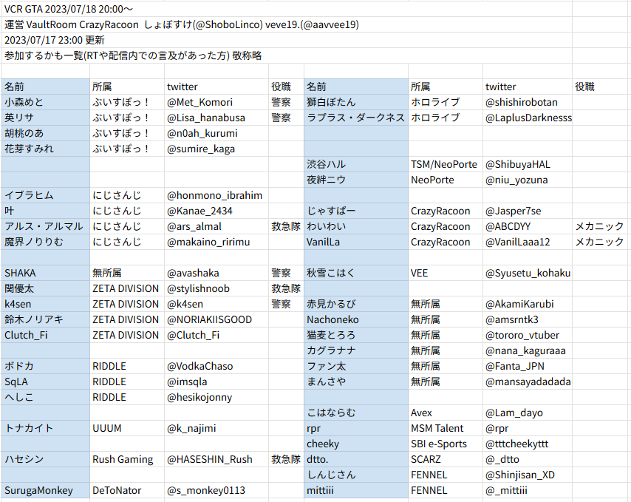Image resolution: width=631 pixels, height=502 pixels.
Task: Select the cell SHAKA
Action: (x=46, y=273)
